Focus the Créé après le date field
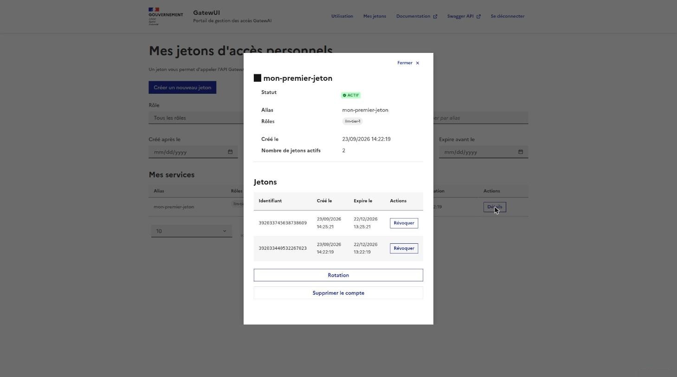Image resolution: width=677 pixels, height=377 pixels. pos(193,152)
